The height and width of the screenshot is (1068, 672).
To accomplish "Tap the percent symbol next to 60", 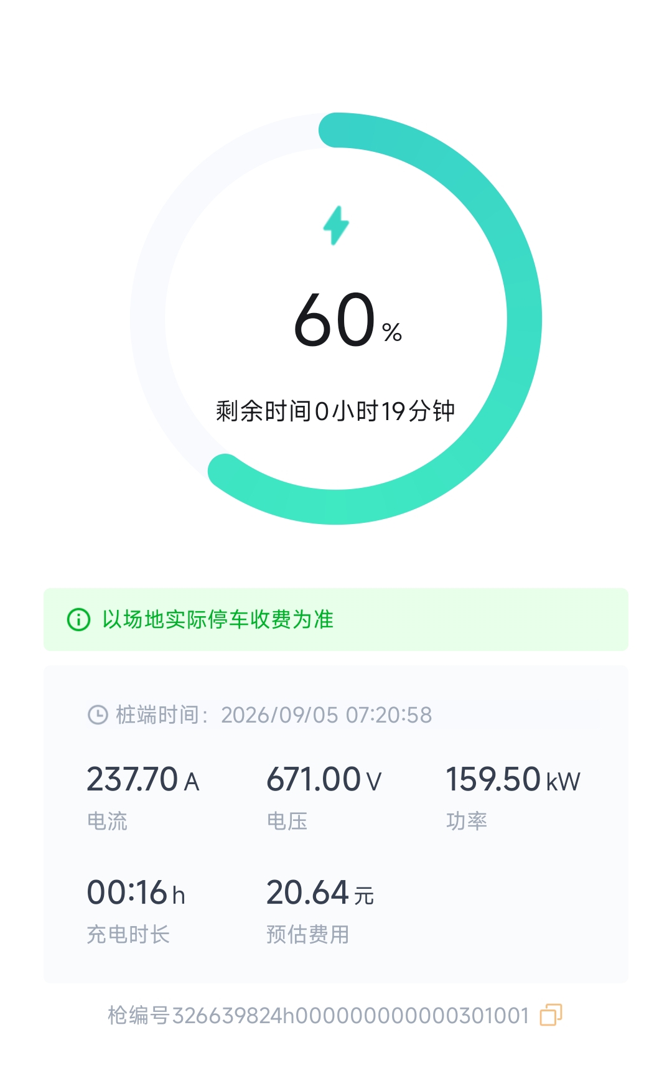I will 392,332.
